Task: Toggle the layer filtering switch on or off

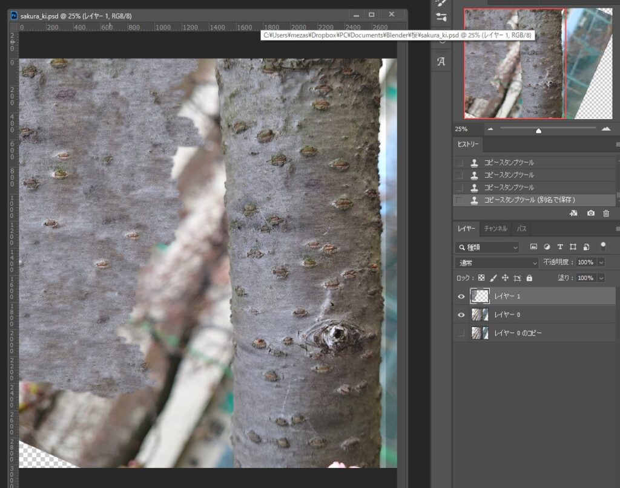Action: [602, 246]
